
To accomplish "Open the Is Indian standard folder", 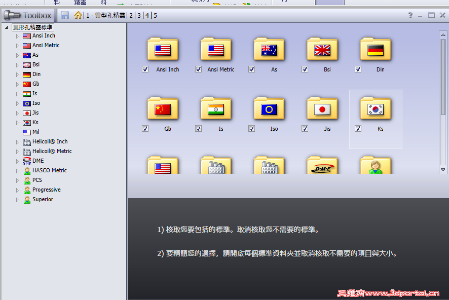I will click(216, 108).
